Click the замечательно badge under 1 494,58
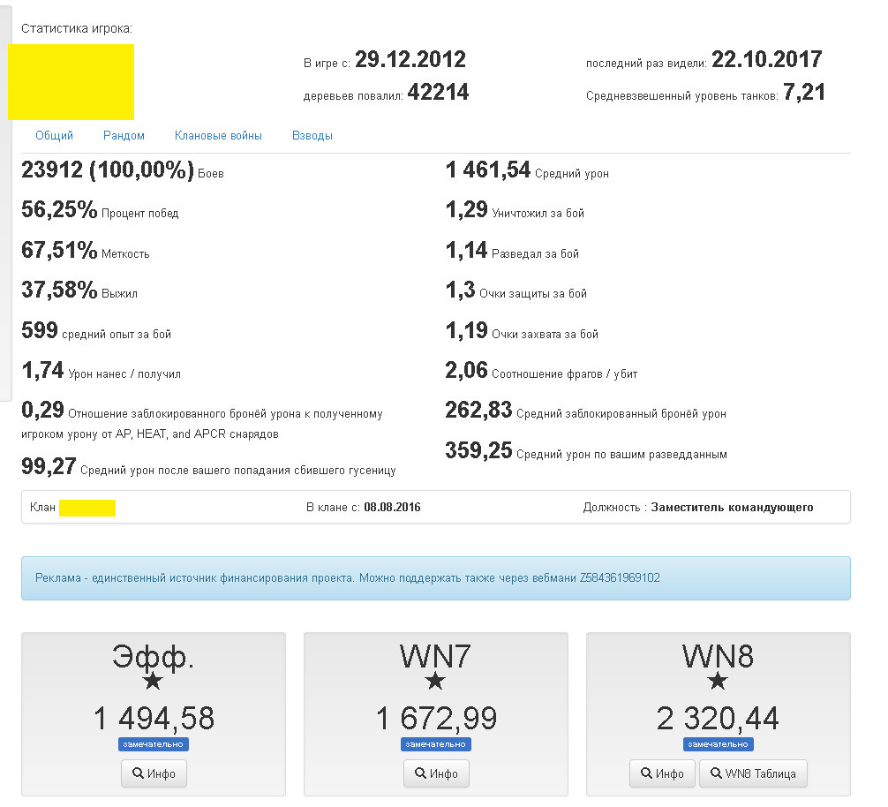The height and width of the screenshot is (807, 888). (x=154, y=744)
